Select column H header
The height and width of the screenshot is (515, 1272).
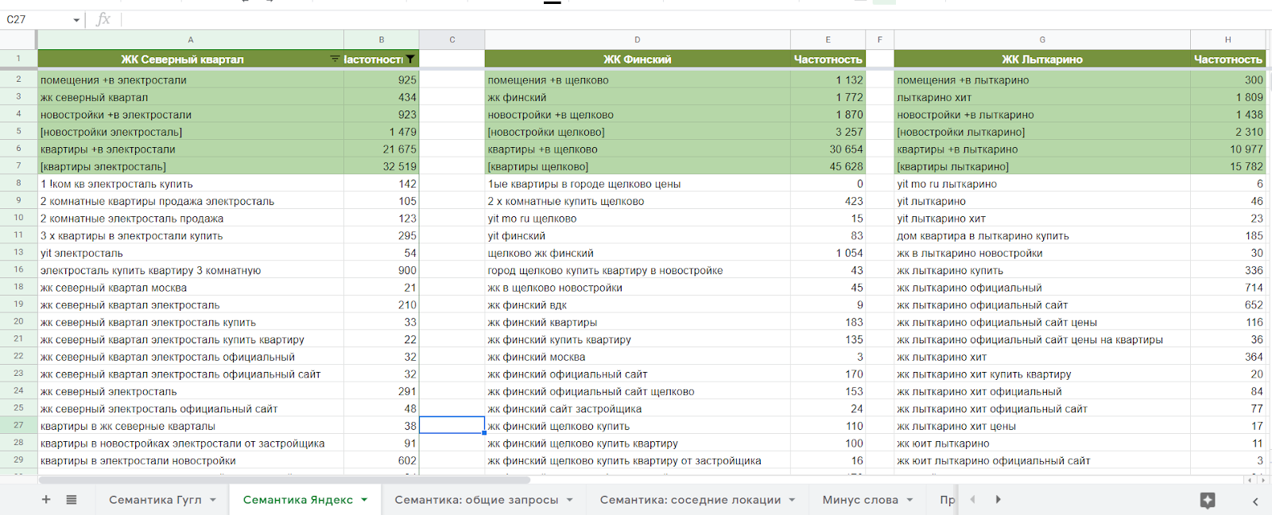(1227, 40)
